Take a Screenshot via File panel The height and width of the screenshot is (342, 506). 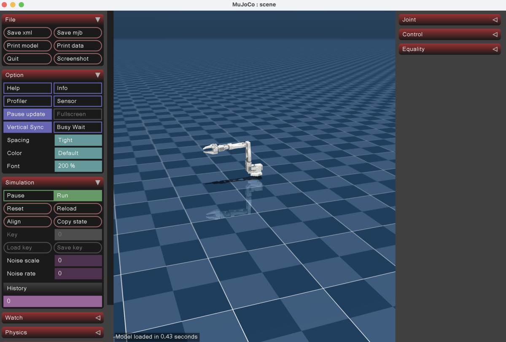coord(78,59)
